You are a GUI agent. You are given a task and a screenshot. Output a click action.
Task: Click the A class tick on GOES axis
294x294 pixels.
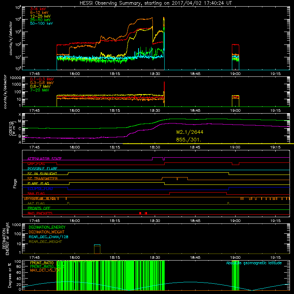click(x=20, y=142)
